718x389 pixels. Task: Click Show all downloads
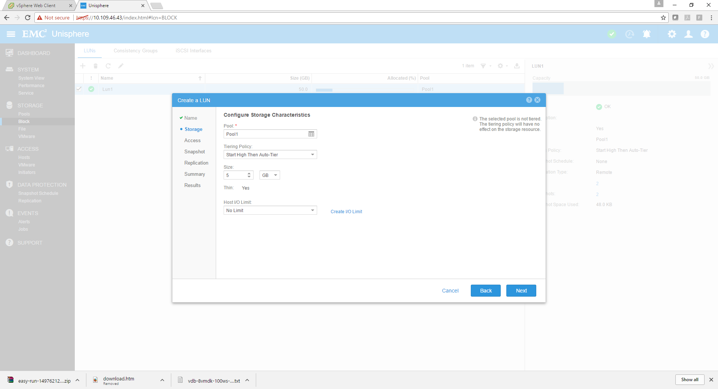(x=689, y=380)
